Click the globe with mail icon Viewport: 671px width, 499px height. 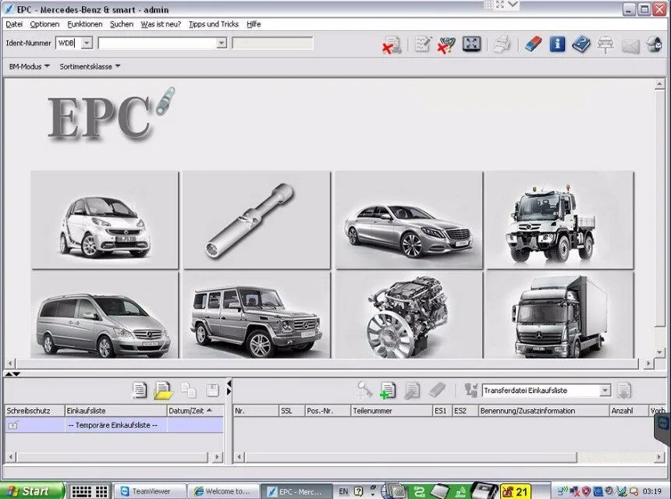tap(654, 44)
